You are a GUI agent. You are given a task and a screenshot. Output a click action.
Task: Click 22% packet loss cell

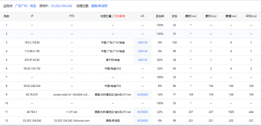(x=160, y=112)
